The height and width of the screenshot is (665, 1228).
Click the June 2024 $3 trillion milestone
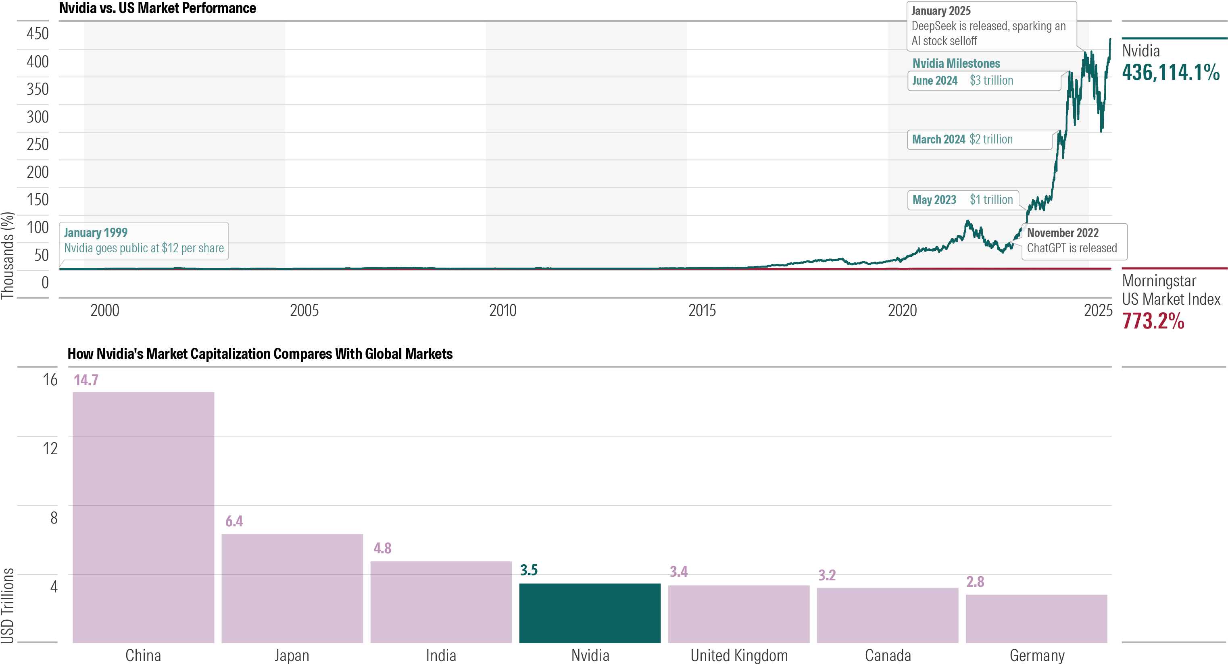click(x=984, y=81)
